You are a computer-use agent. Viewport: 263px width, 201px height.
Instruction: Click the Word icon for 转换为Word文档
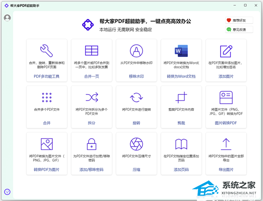(x=181, y=50)
